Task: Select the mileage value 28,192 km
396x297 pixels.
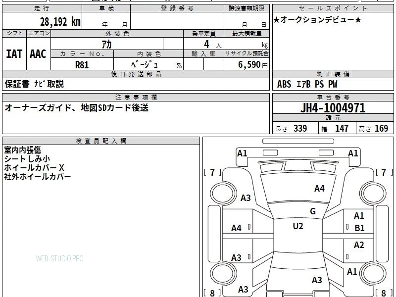Action: pos(60,22)
